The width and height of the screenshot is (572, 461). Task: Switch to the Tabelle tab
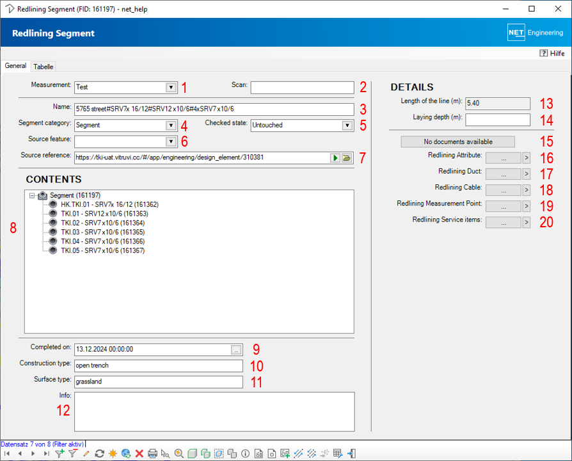[x=44, y=67]
